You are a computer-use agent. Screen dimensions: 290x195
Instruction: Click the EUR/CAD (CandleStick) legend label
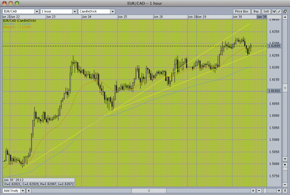(x=19, y=21)
